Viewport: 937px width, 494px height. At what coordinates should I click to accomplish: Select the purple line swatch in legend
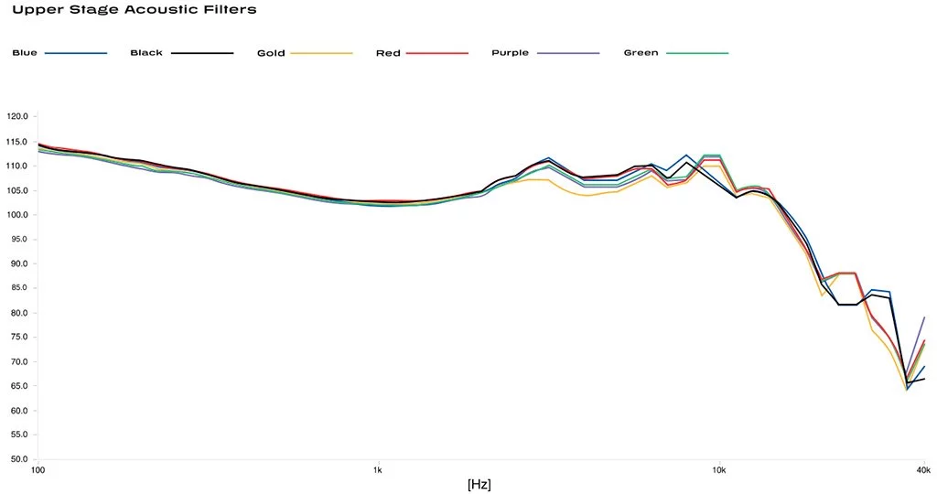(x=568, y=53)
